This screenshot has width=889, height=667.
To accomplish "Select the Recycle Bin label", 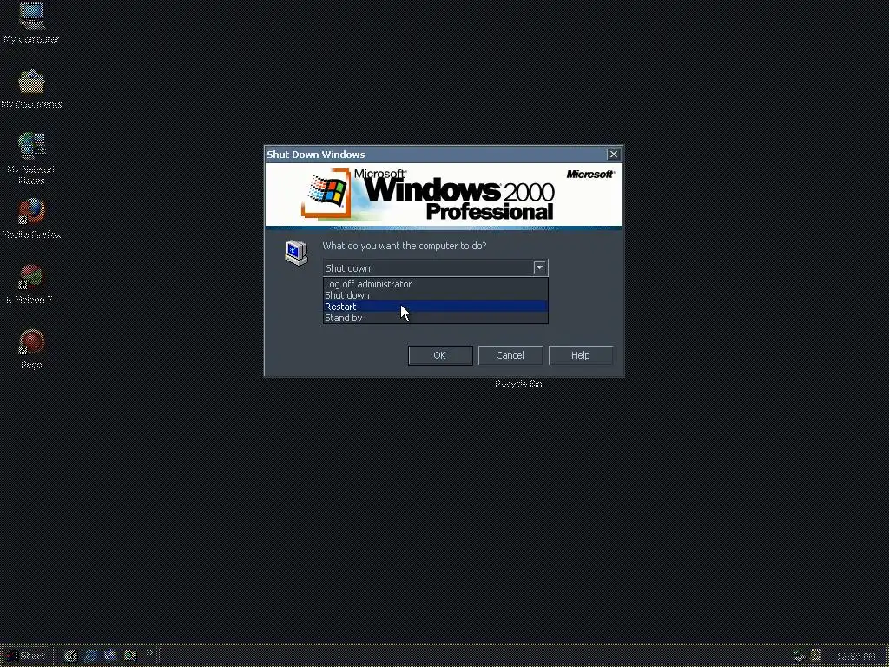I will [x=518, y=384].
